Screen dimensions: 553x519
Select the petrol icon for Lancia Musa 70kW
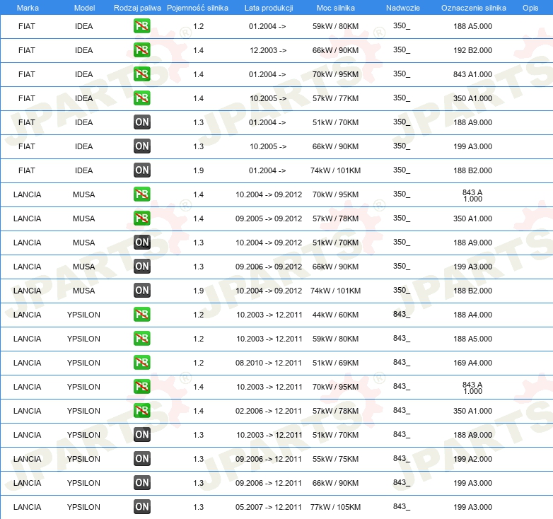[141, 194]
